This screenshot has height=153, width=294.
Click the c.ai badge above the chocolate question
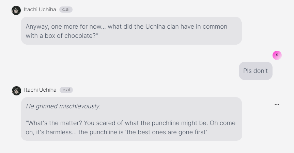click(66, 10)
